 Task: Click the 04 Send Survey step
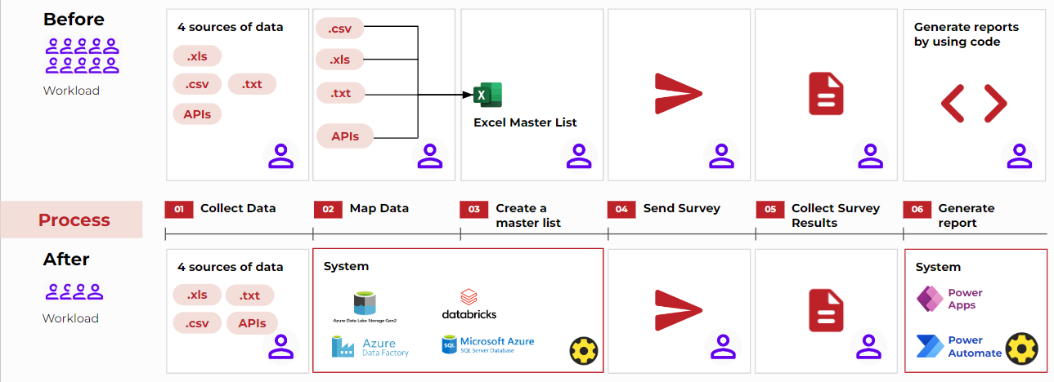click(664, 209)
